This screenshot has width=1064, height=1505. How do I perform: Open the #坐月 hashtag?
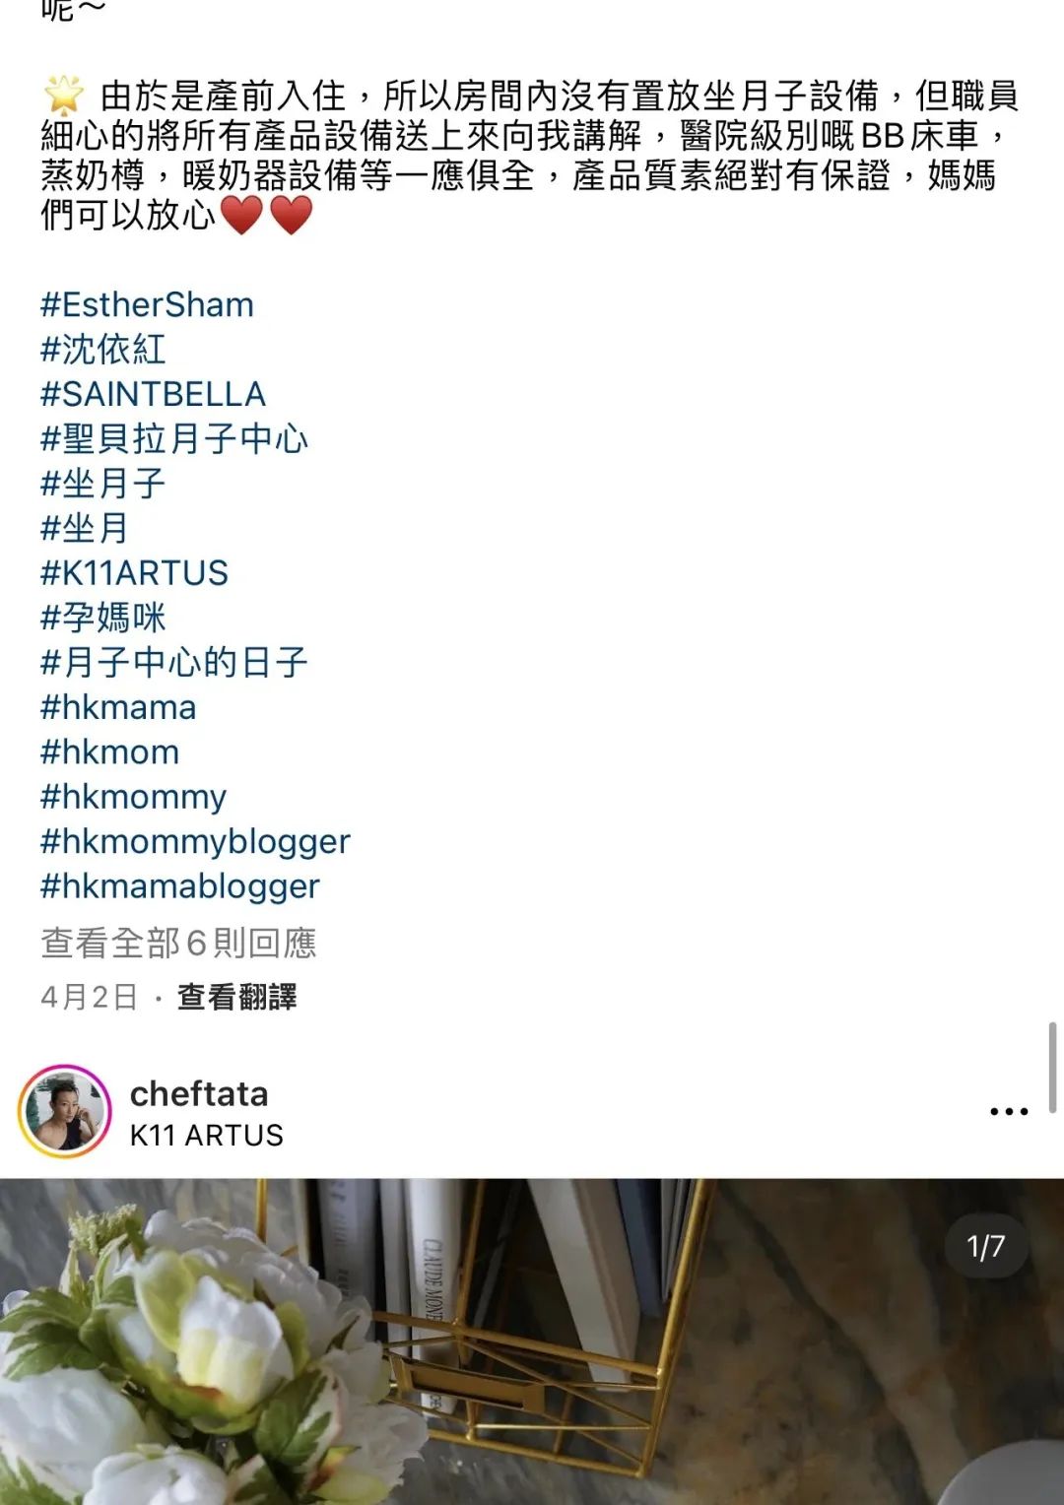tap(85, 528)
